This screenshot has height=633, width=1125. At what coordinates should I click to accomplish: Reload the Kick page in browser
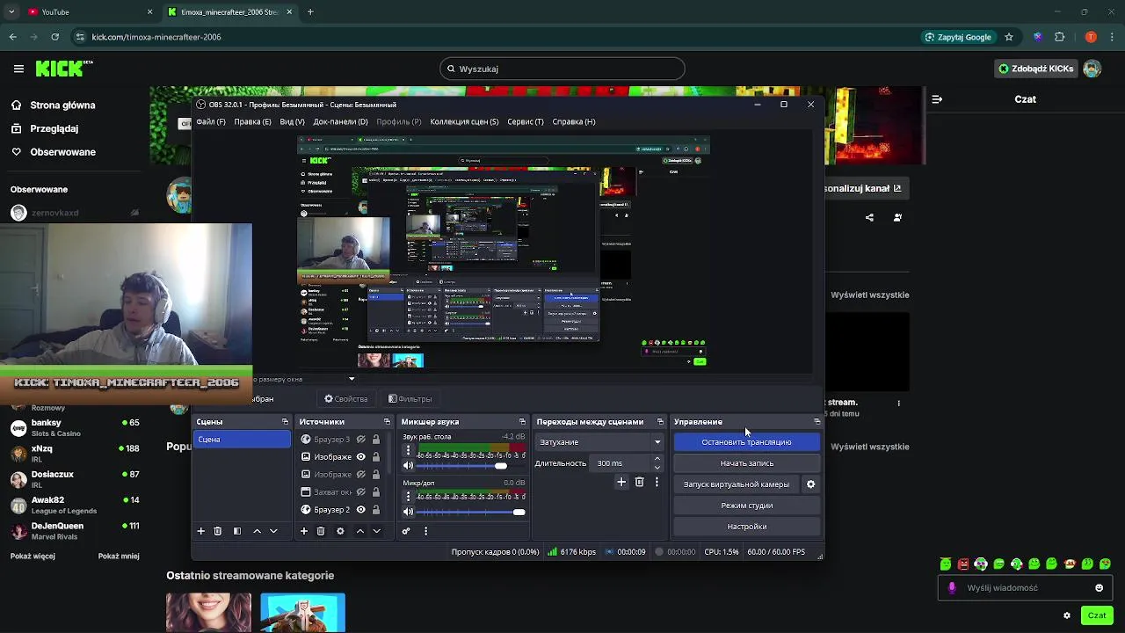[54, 37]
